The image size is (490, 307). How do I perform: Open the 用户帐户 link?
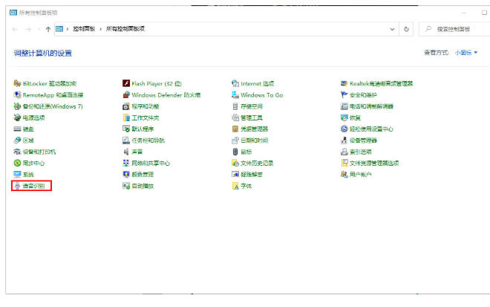360,174
